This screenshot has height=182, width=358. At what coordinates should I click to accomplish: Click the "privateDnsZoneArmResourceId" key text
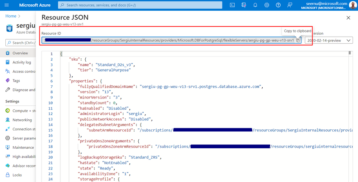tap(119, 147)
